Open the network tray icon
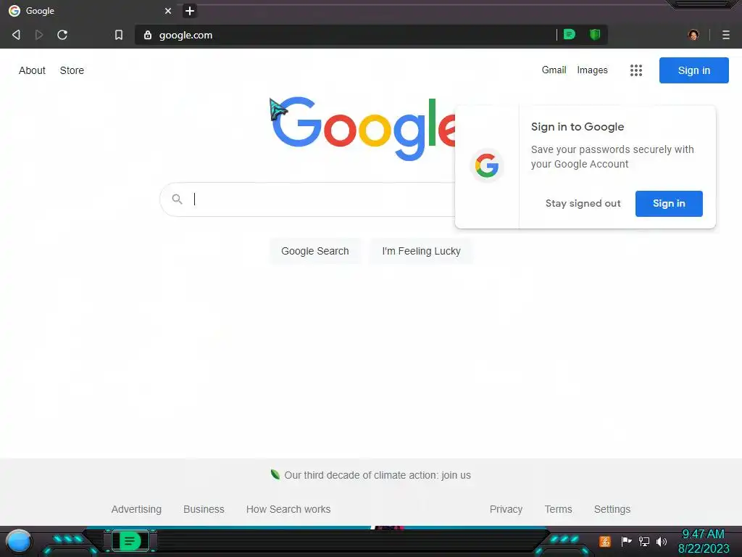 click(643, 541)
